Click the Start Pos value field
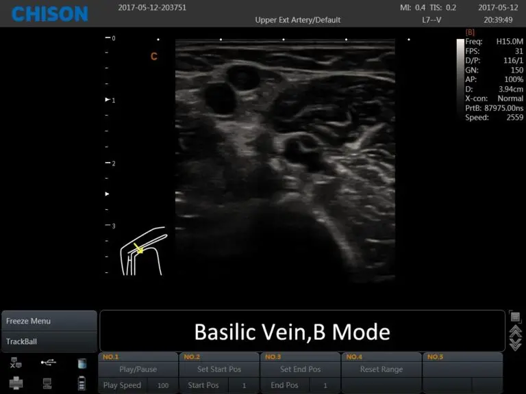 (x=243, y=385)
